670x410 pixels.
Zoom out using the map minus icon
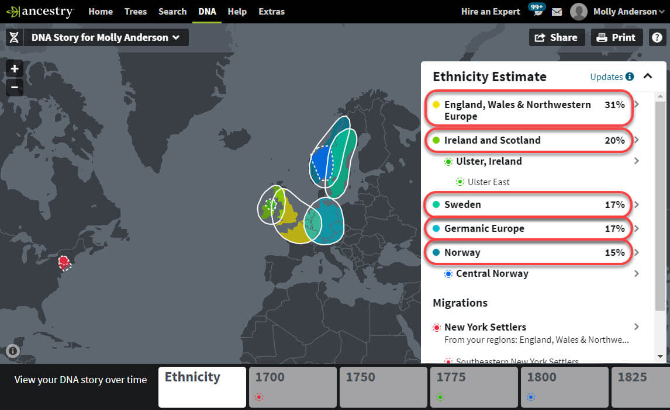click(14, 88)
